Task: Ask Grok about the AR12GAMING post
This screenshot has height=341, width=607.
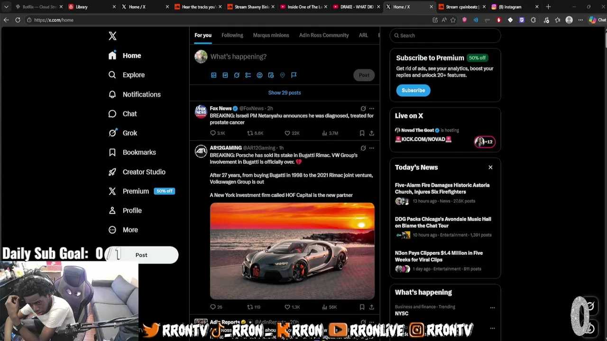Action: [363, 148]
